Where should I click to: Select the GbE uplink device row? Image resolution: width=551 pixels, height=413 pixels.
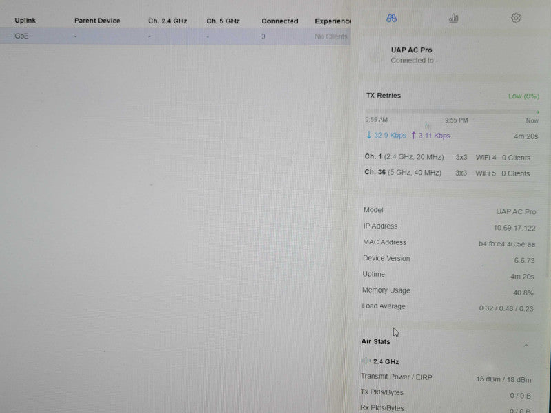(x=175, y=36)
